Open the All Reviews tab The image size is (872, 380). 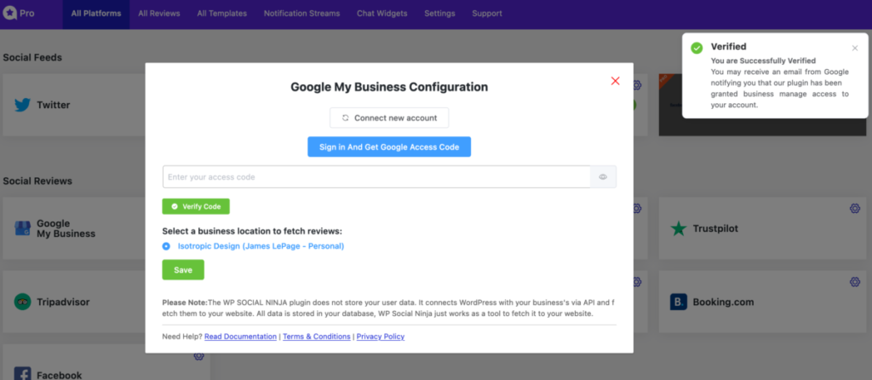click(x=159, y=14)
